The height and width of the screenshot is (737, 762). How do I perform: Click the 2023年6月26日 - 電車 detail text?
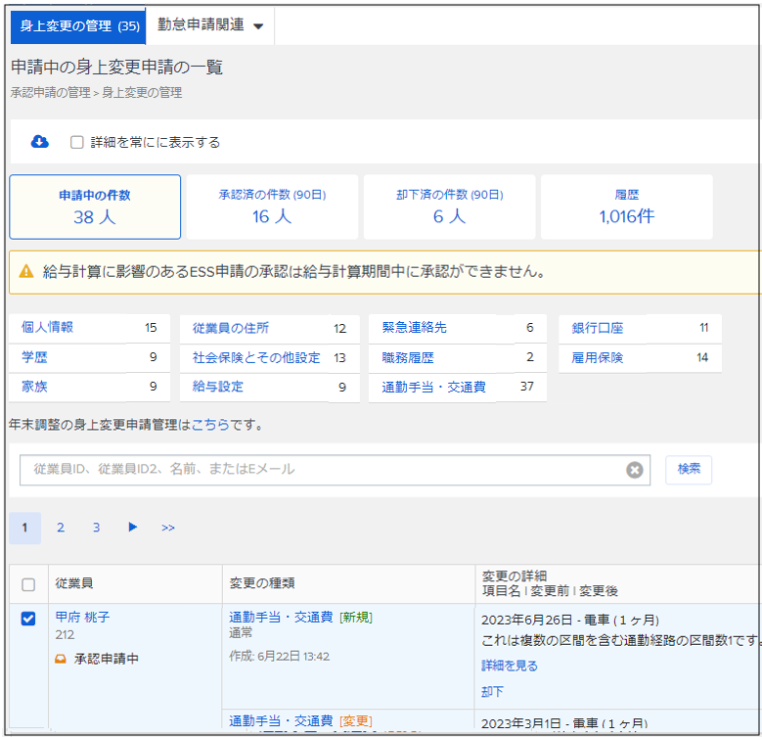click(570, 620)
